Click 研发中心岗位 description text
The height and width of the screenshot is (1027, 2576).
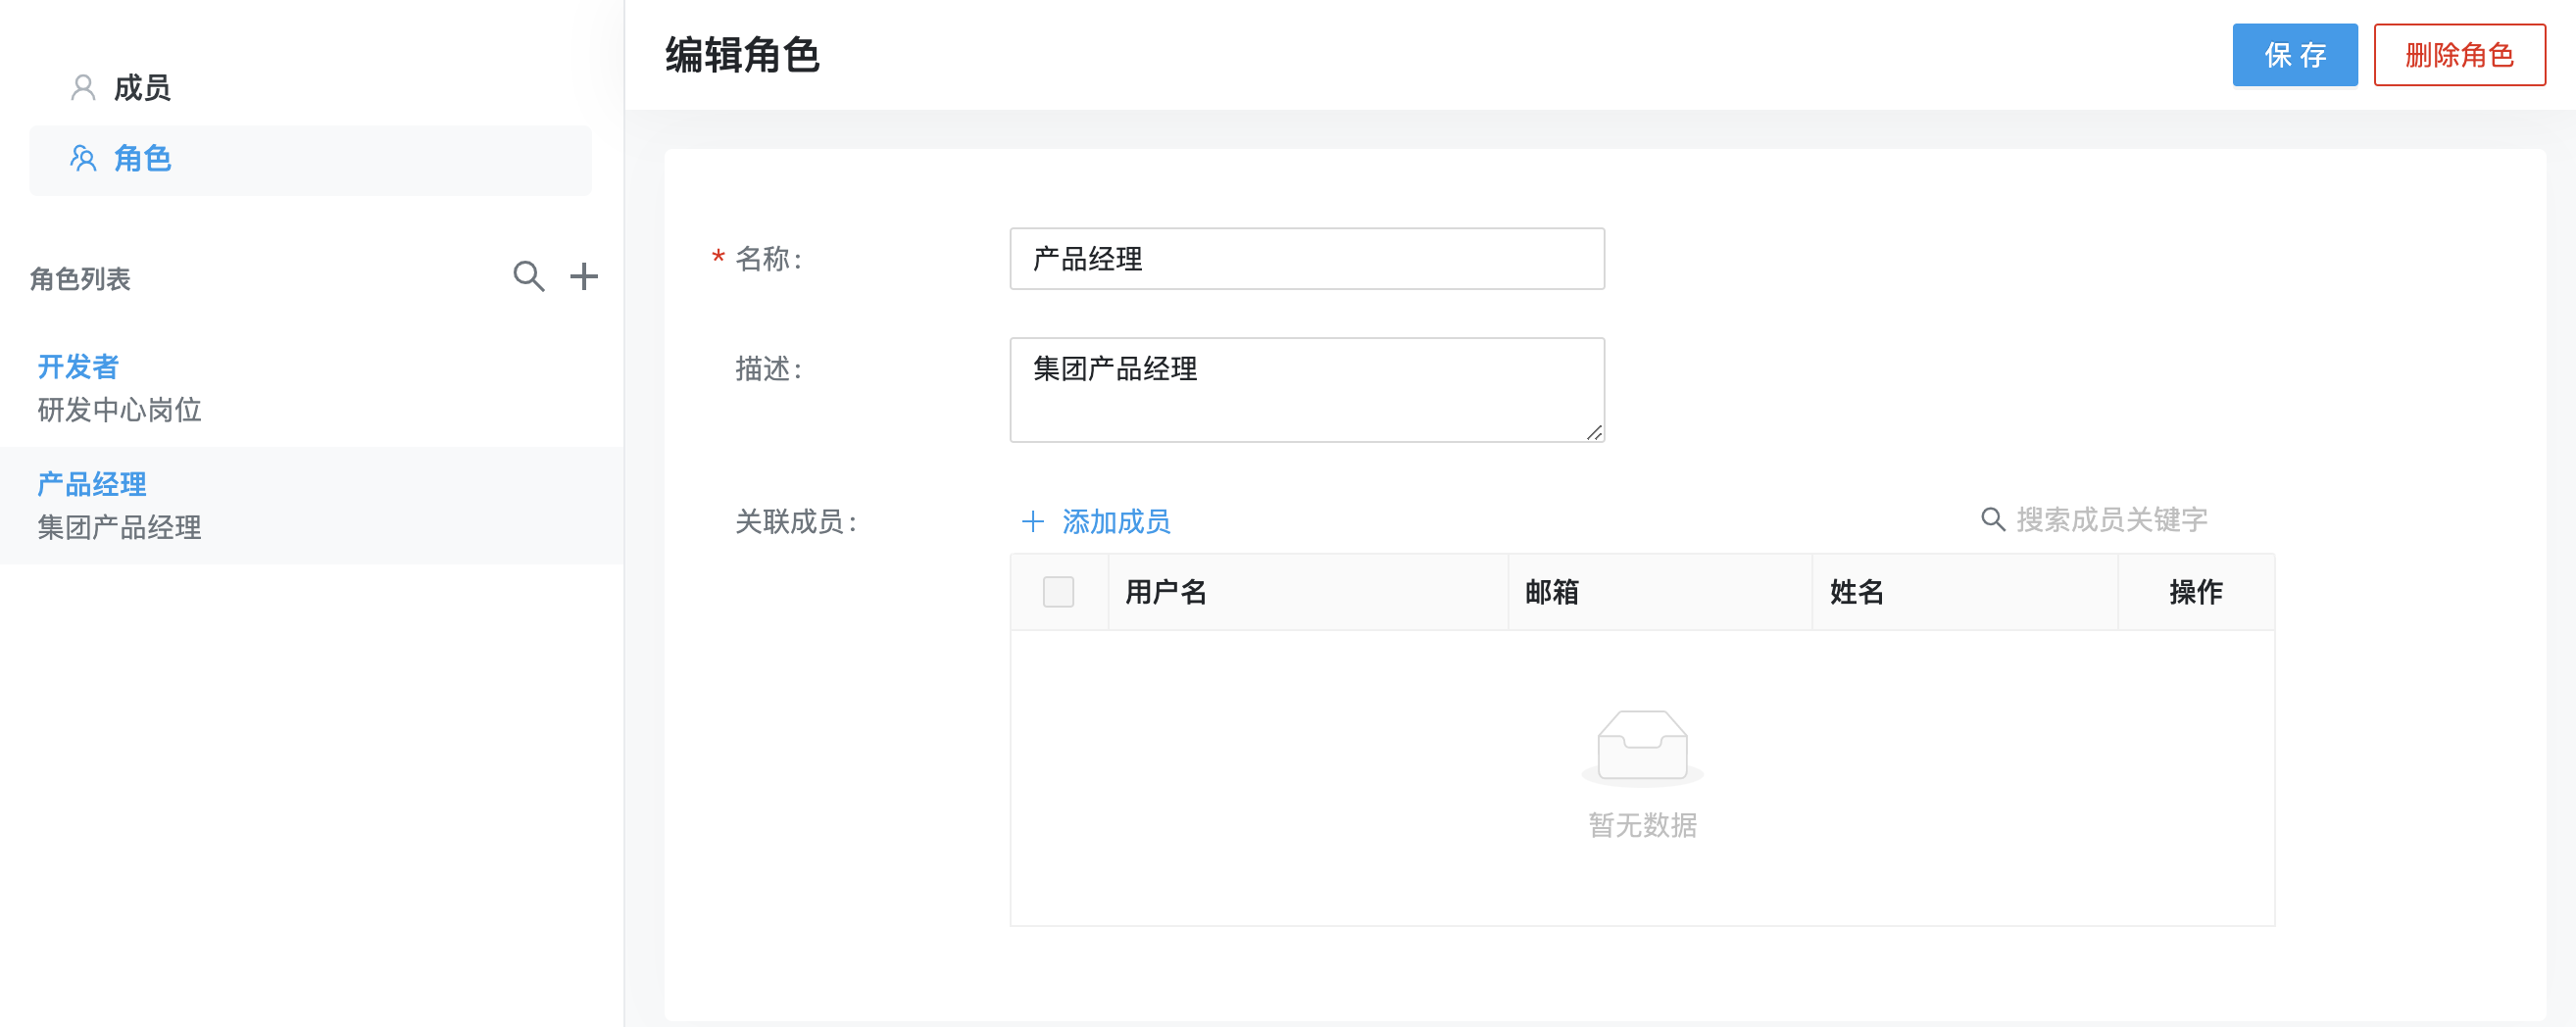[x=120, y=410]
